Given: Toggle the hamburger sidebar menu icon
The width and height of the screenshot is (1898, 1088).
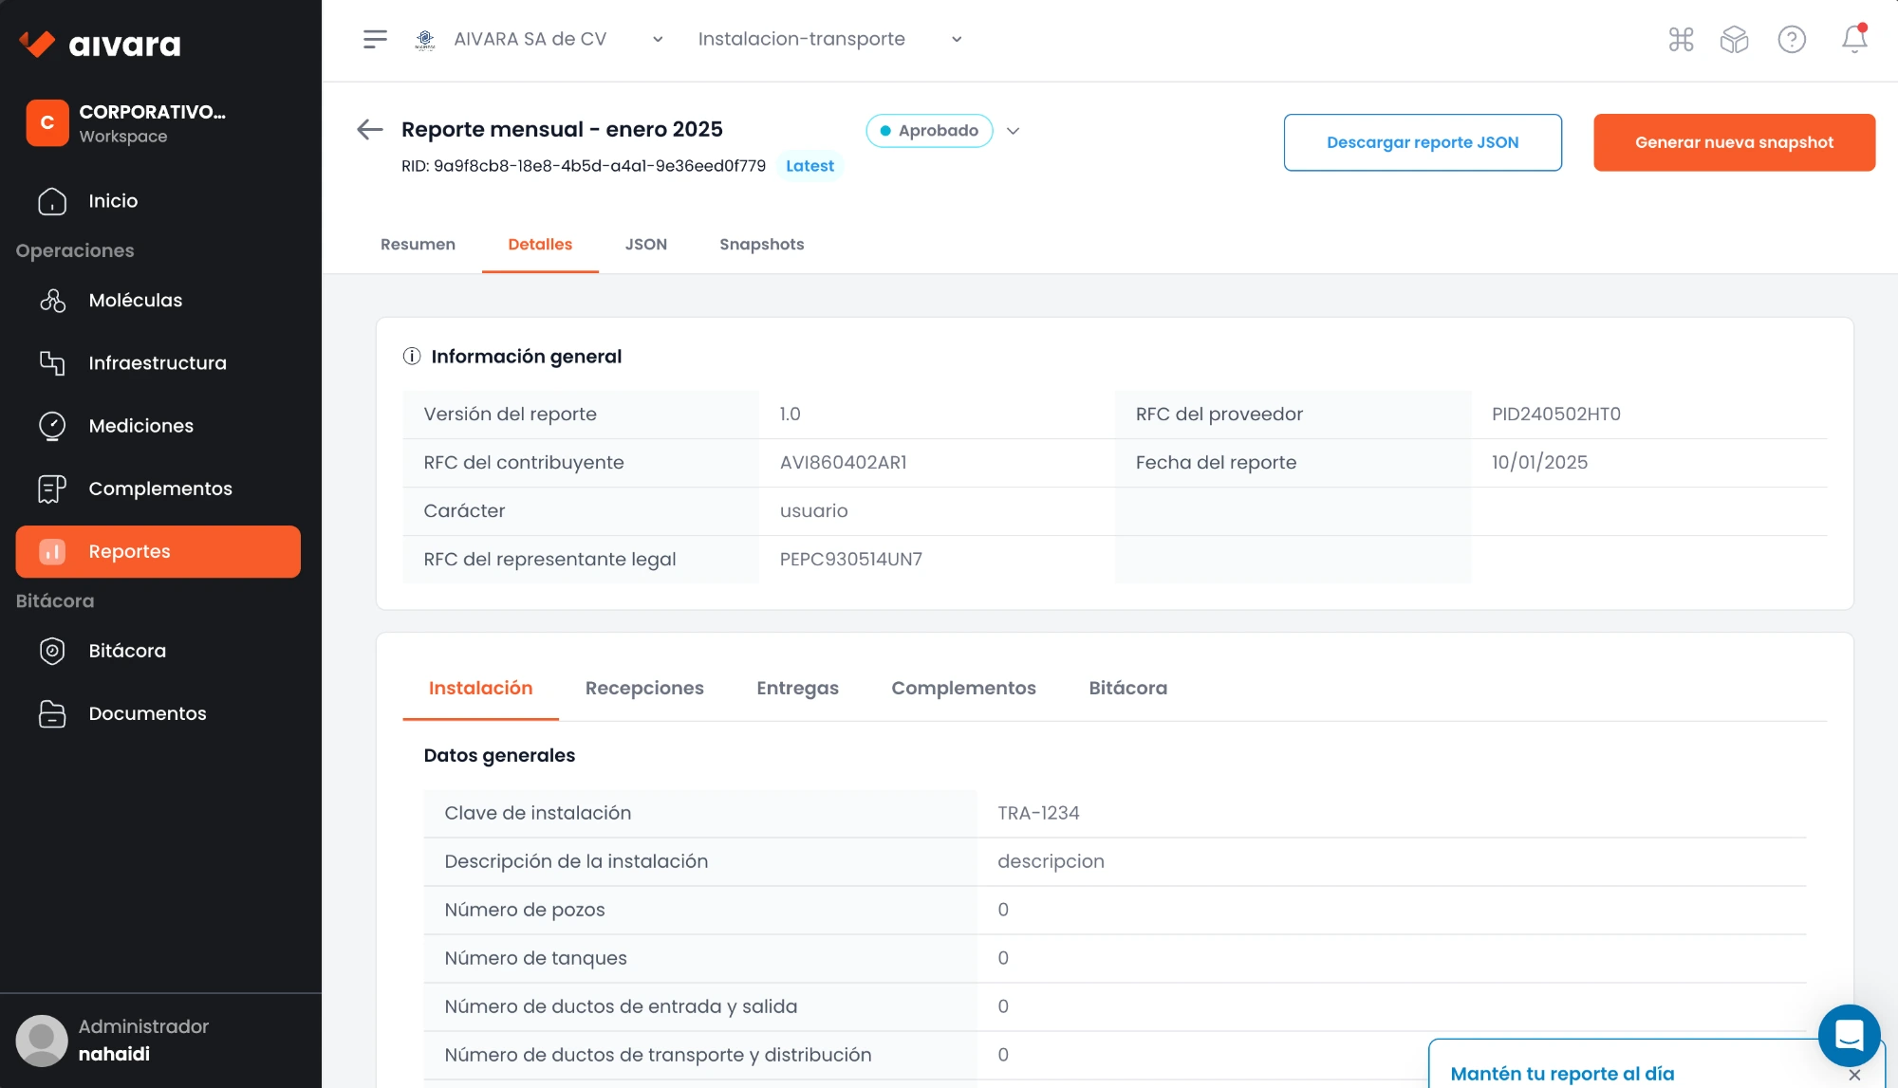Looking at the screenshot, I should pos(375,39).
